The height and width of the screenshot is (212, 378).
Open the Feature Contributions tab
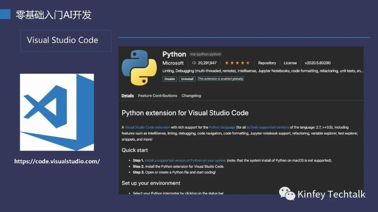click(157, 96)
